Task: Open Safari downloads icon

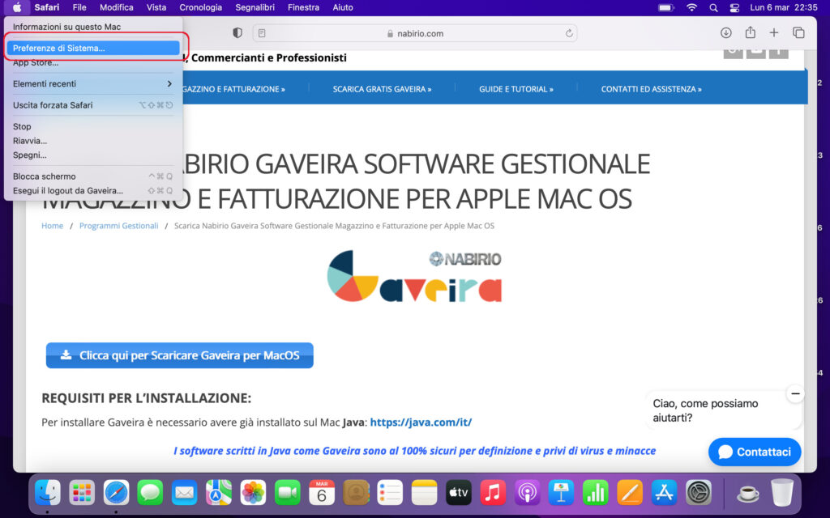Action: [x=725, y=32]
